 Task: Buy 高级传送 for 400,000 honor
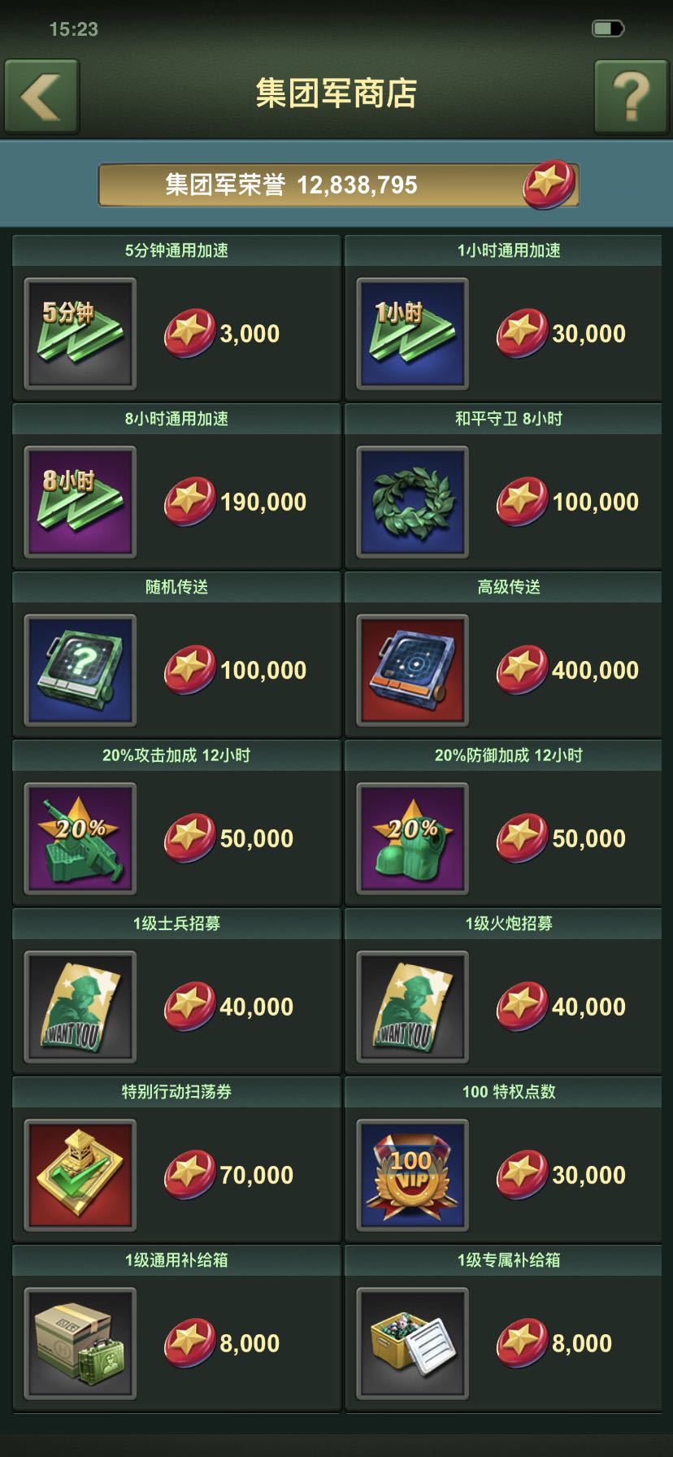click(567, 670)
